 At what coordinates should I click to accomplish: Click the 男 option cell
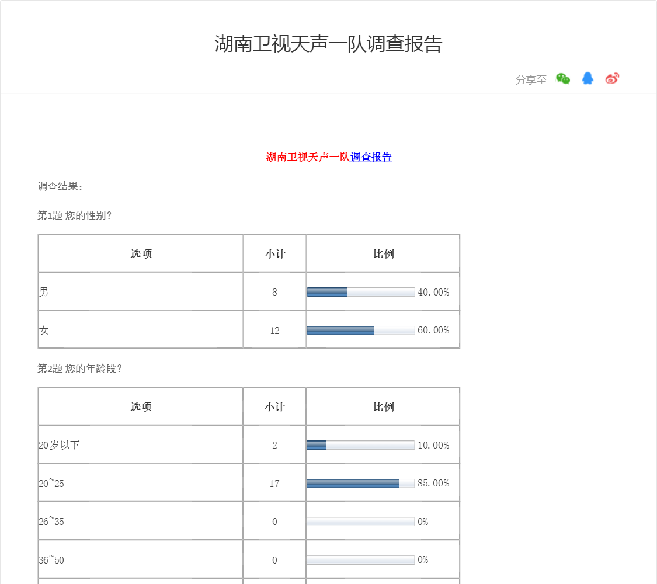[x=141, y=291]
